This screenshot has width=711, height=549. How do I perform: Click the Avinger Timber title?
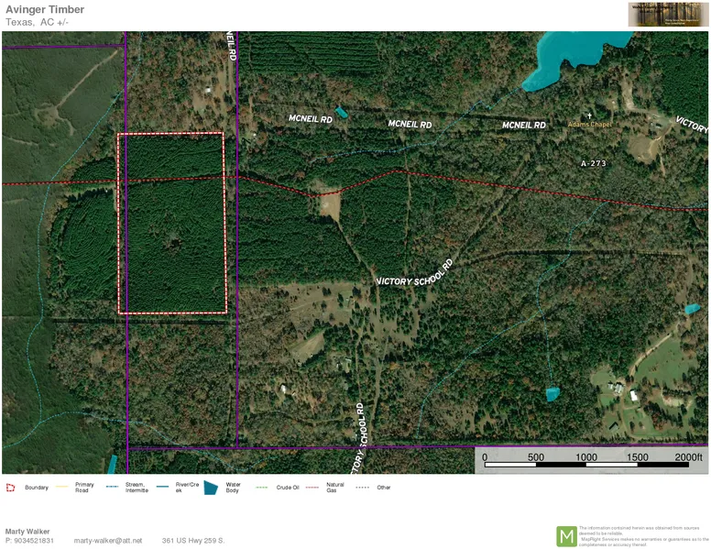click(x=45, y=10)
